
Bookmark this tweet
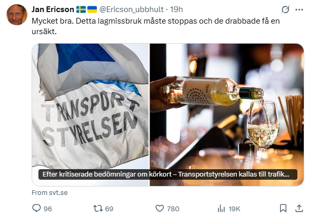click(283, 208)
